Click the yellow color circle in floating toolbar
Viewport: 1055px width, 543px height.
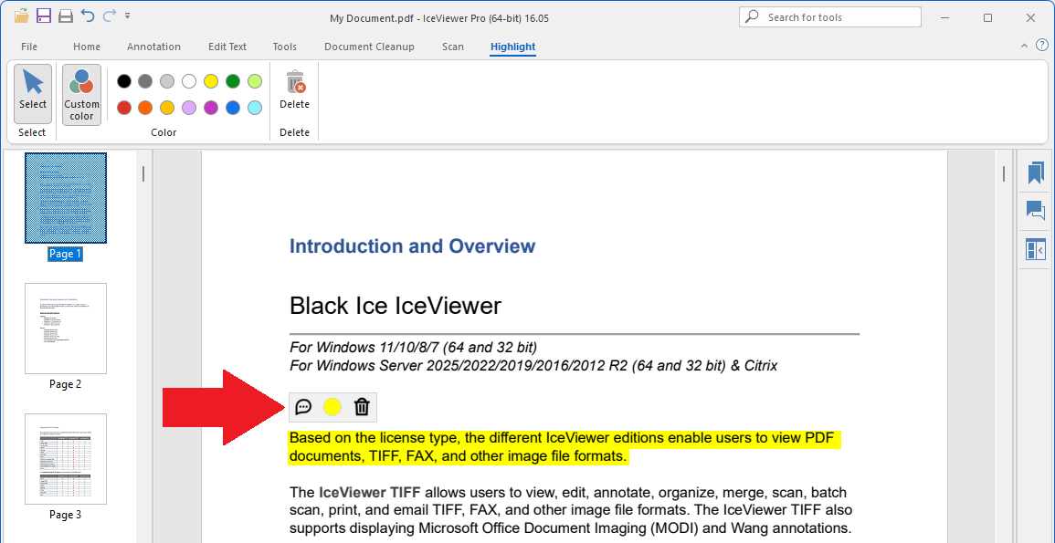coord(332,407)
